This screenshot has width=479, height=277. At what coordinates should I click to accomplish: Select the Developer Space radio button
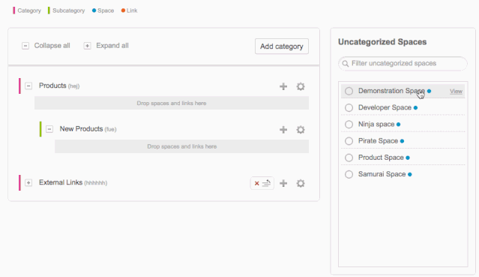pyautogui.click(x=349, y=108)
